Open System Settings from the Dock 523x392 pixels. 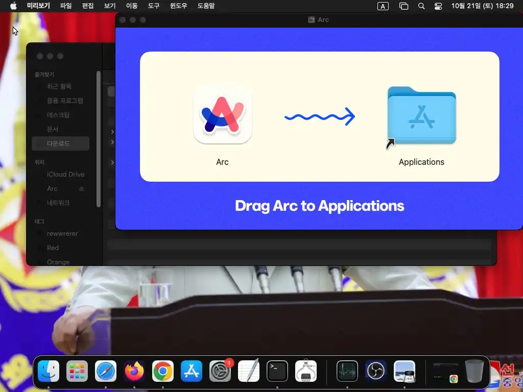tap(220, 371)
